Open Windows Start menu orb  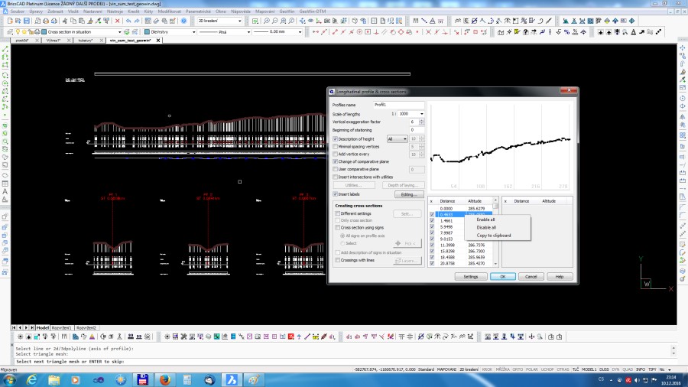click(9, 379)
